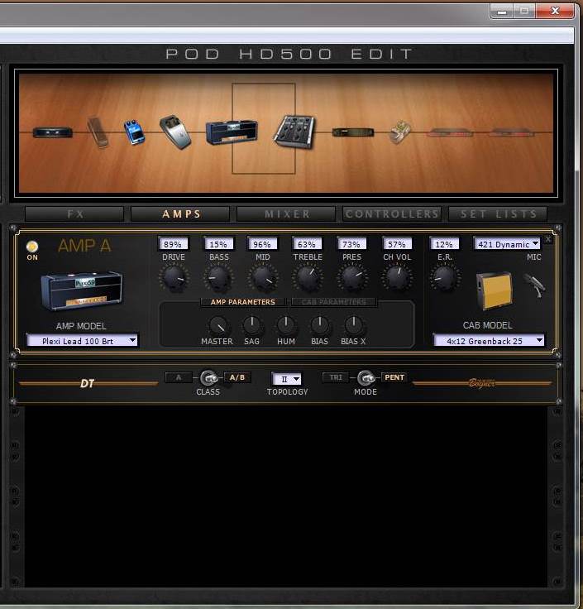Close the POD HD500 Edit window

(x=555, y=11)
